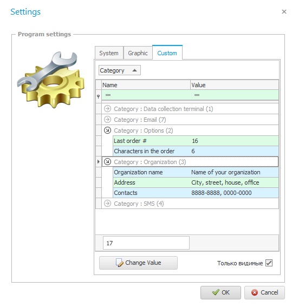This screenshot has width=292, height=307.
Task: Click the Value column header
Action: [x=235, y=85]
